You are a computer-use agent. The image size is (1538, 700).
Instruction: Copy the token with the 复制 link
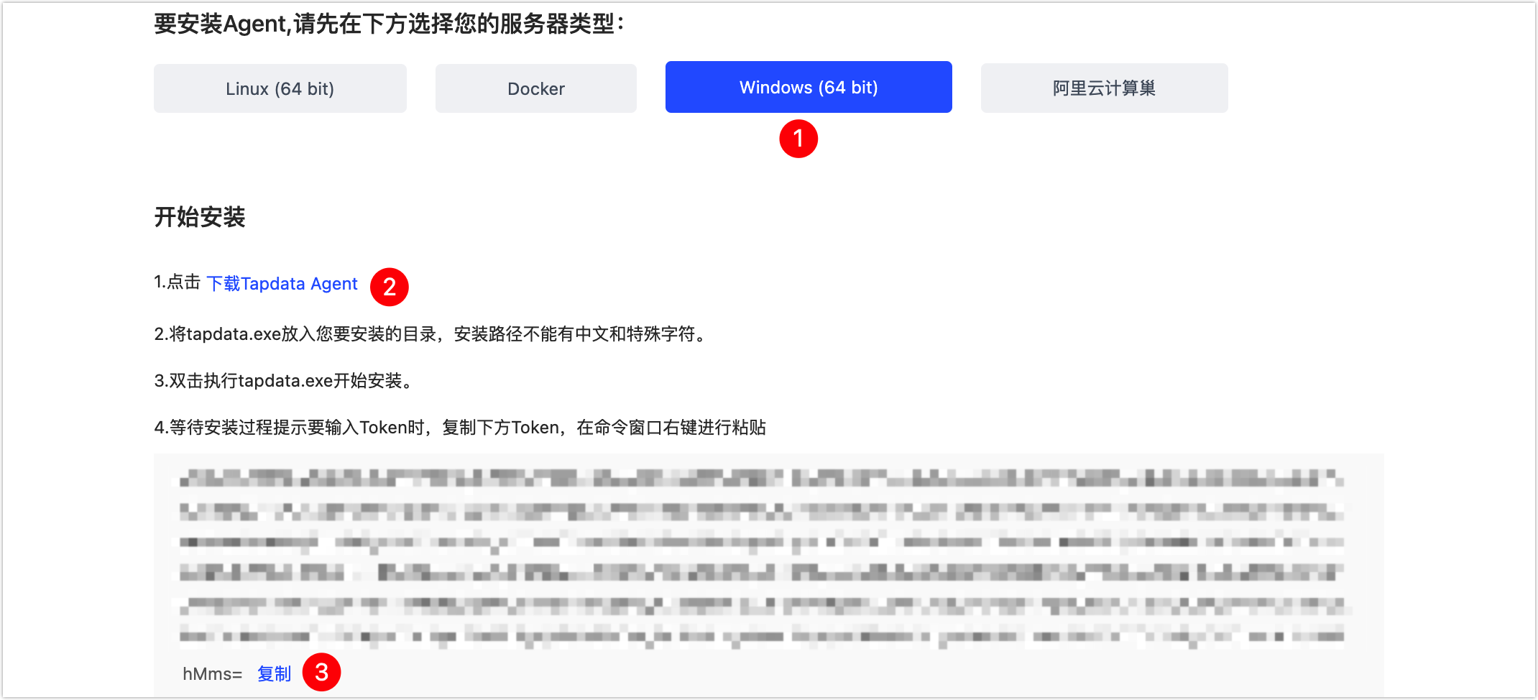(x=275, y=673)
